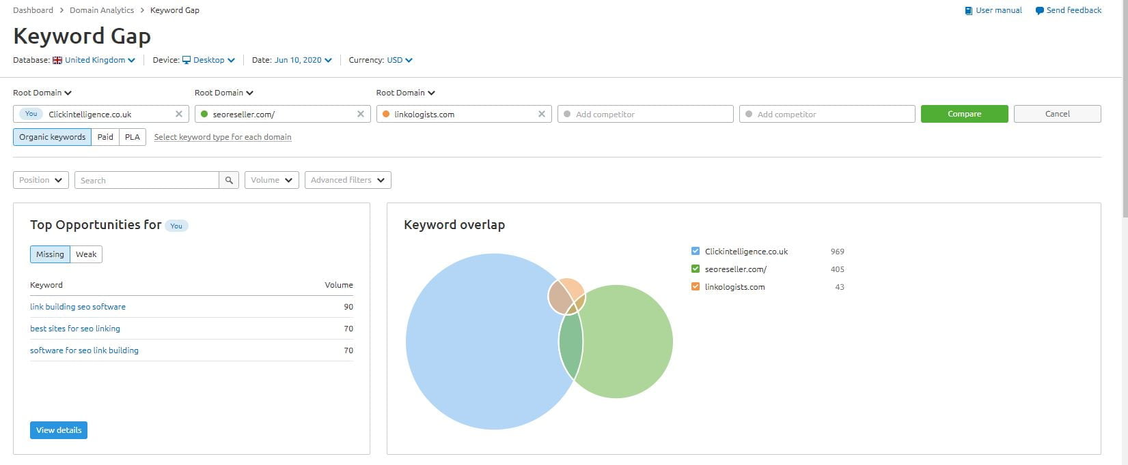Toggle seoreseller.com legend checkbox
The height and width of the screenshot is (465, 1128).
[x=696, y=269]
